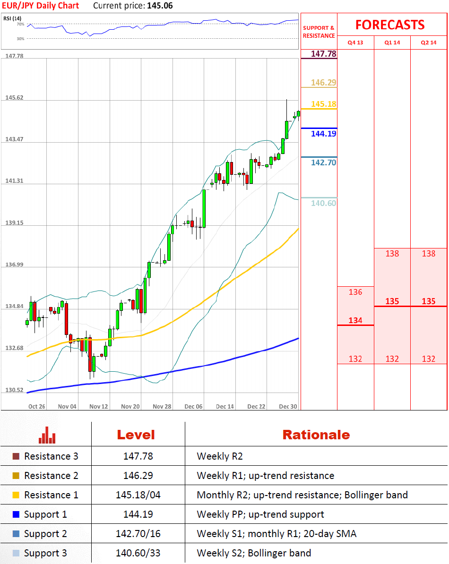Click the 144.19 support level label
The width and height of the screenshot is (449, 564).
tap(323, 134)
